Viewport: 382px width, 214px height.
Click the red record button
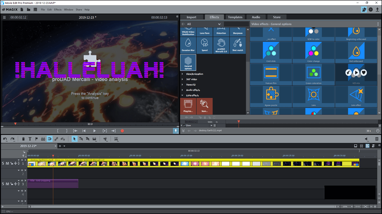(x=122, y=131)
